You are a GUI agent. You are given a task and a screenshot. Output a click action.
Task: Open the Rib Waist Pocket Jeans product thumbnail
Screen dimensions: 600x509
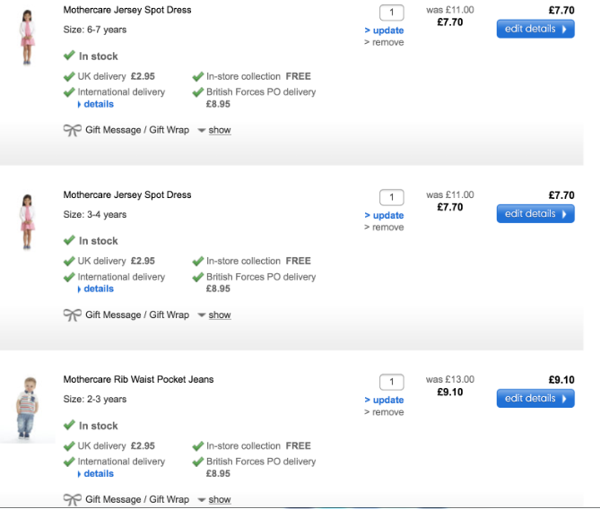[27, 408]
